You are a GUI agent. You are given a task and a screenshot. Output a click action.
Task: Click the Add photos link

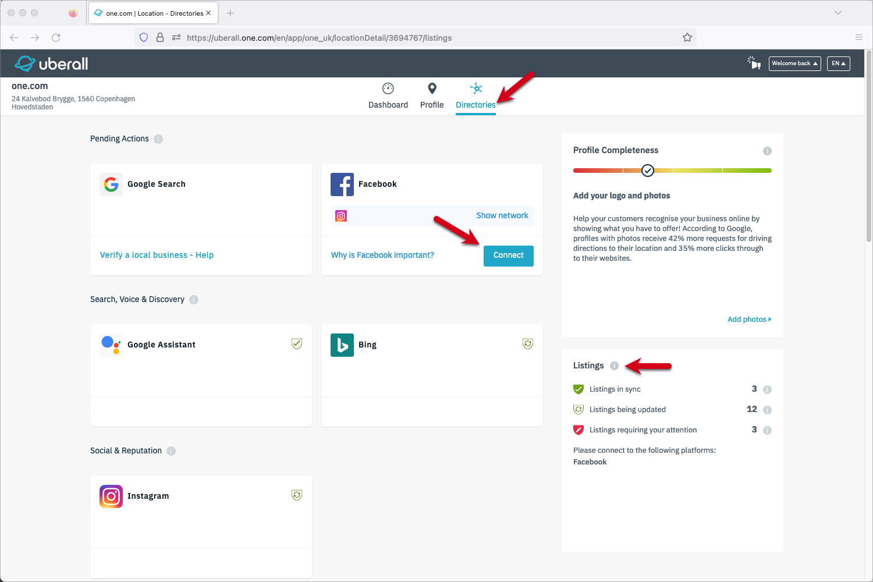[x=749, y=319]
